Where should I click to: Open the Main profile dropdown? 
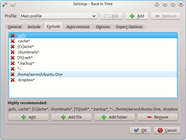click(58, 16)
